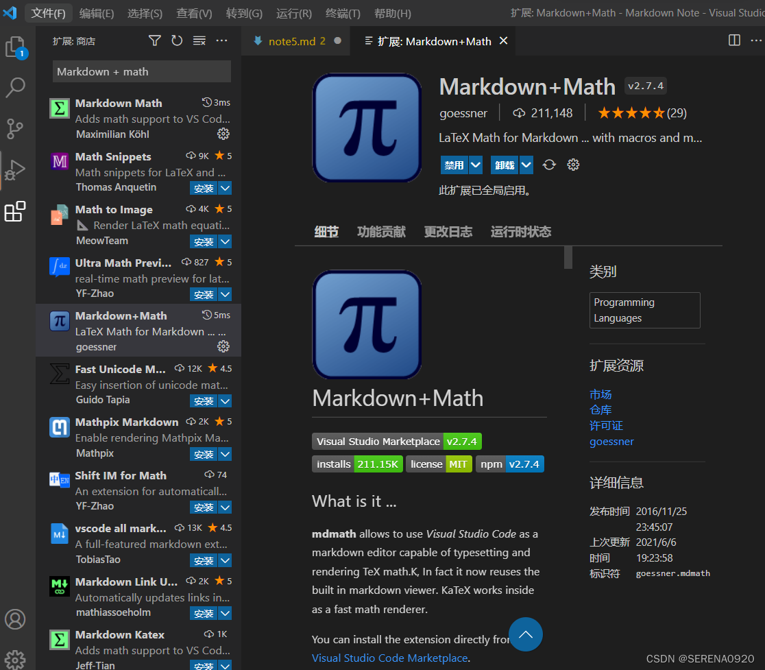The image size is (765, 670).
Task: Click the npm v2.7.4 badge
Action: [509, 464]
